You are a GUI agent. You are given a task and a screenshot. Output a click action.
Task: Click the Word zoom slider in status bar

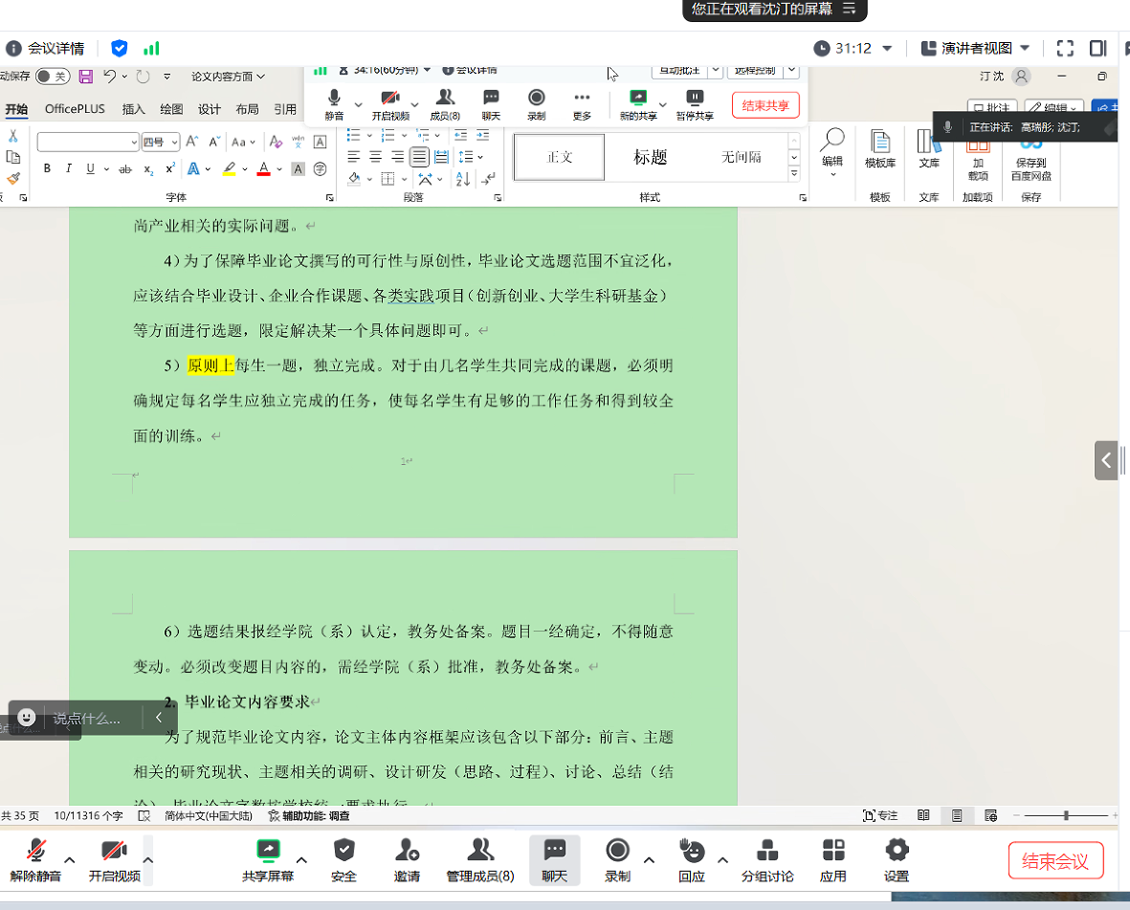pos(1066,815)
